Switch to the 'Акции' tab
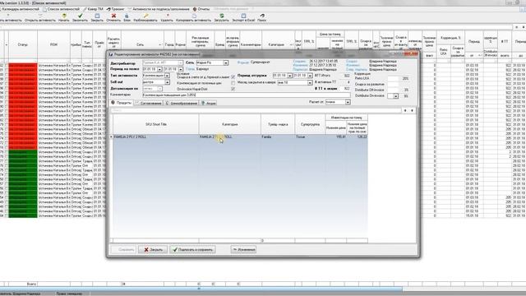 click(x=208, y=103)
